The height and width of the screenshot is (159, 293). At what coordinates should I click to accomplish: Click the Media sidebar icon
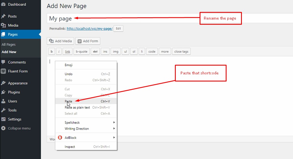tap(3, 25)
